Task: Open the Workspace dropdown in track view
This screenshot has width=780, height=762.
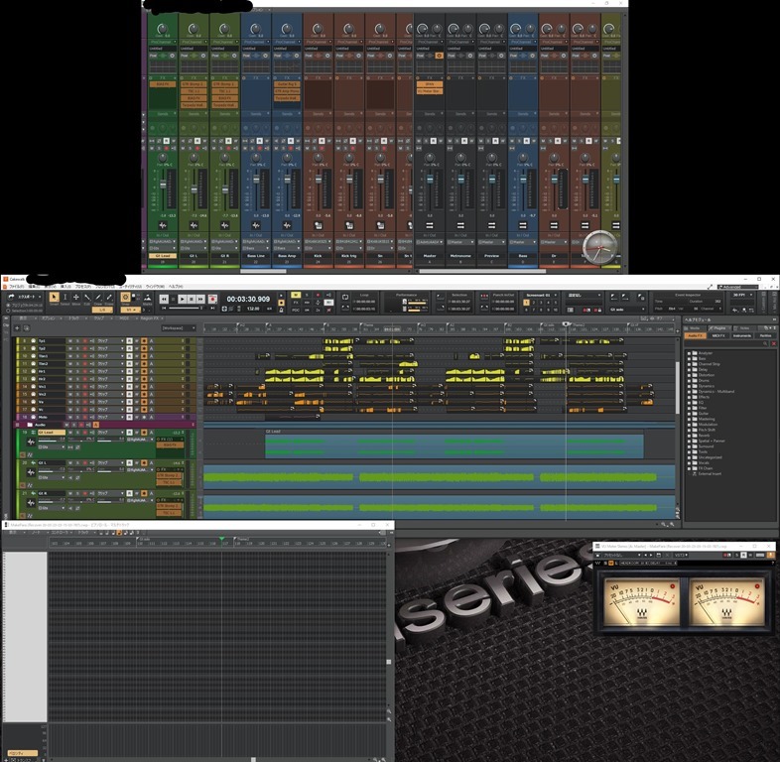Action: 179,327
